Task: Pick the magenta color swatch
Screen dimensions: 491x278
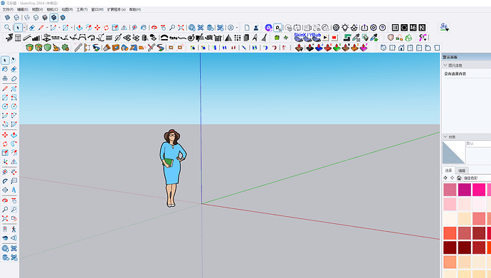Action: coord(465,190)
